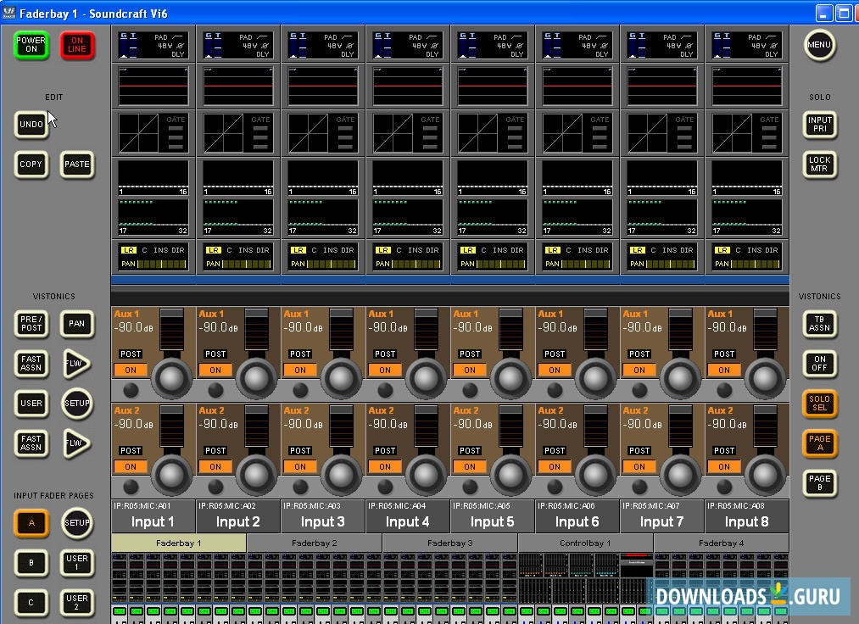Select input fader page B

(x=31, y=562)
